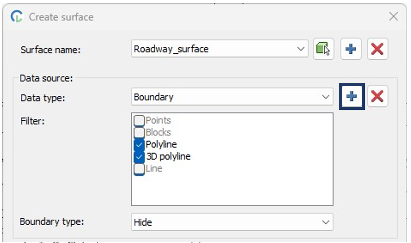Viewport: 411px width, 243px height.
Task: Click the select surface from drawing icon
Action: click(x=323, y=49)
